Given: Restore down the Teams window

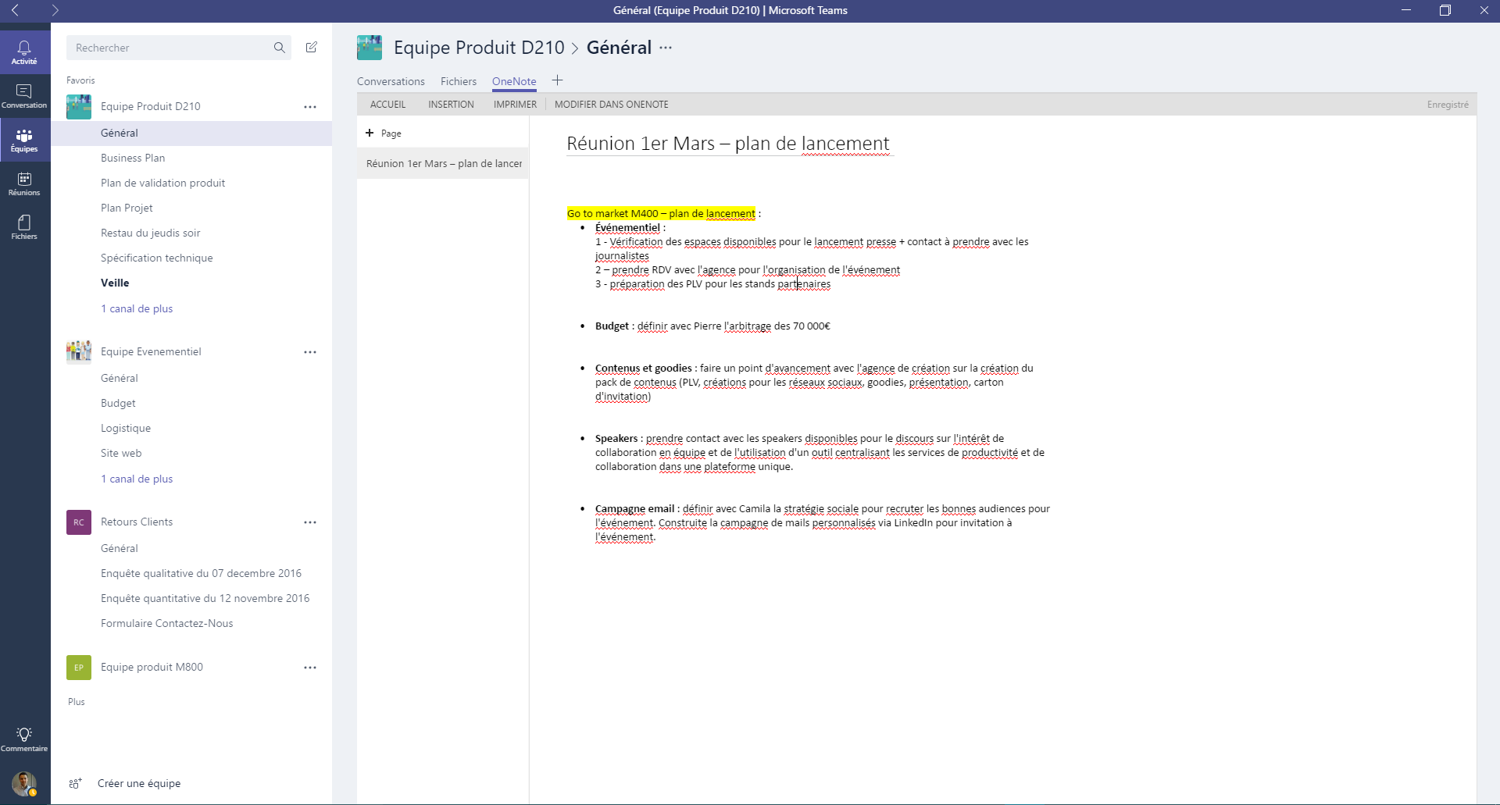Looking at the screenshot, I should click(1445, 10).
